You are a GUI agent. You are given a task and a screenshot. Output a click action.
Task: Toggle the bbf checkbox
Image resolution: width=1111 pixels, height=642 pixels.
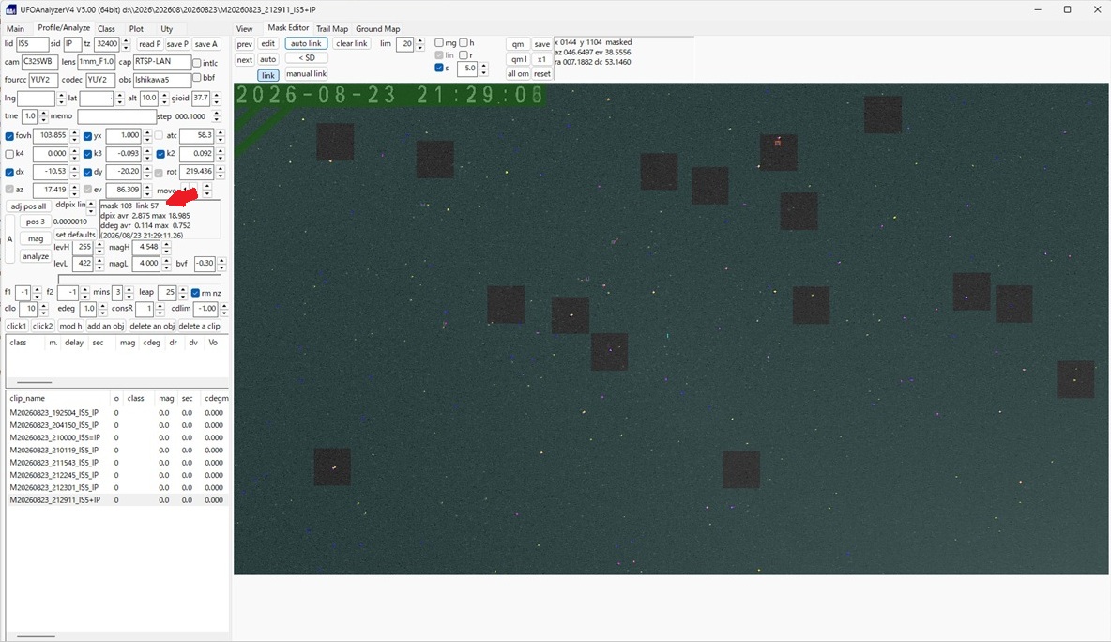(197, 78)
